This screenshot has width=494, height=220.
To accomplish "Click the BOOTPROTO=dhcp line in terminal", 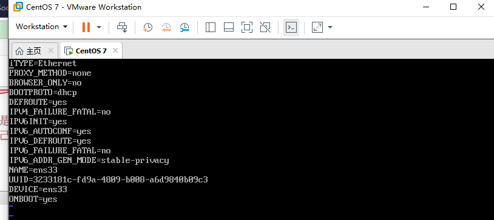I will tap(43, 93).
